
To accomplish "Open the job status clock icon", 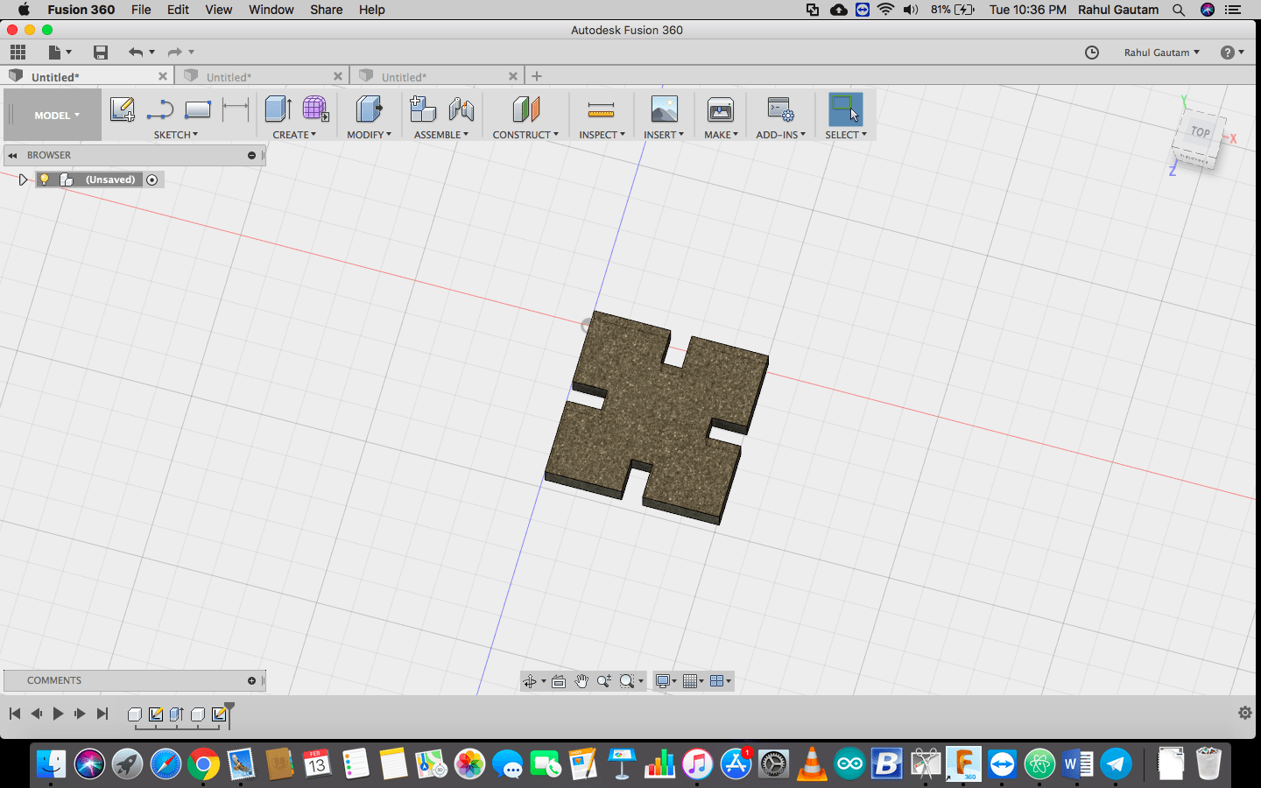I will (1092, 53).
